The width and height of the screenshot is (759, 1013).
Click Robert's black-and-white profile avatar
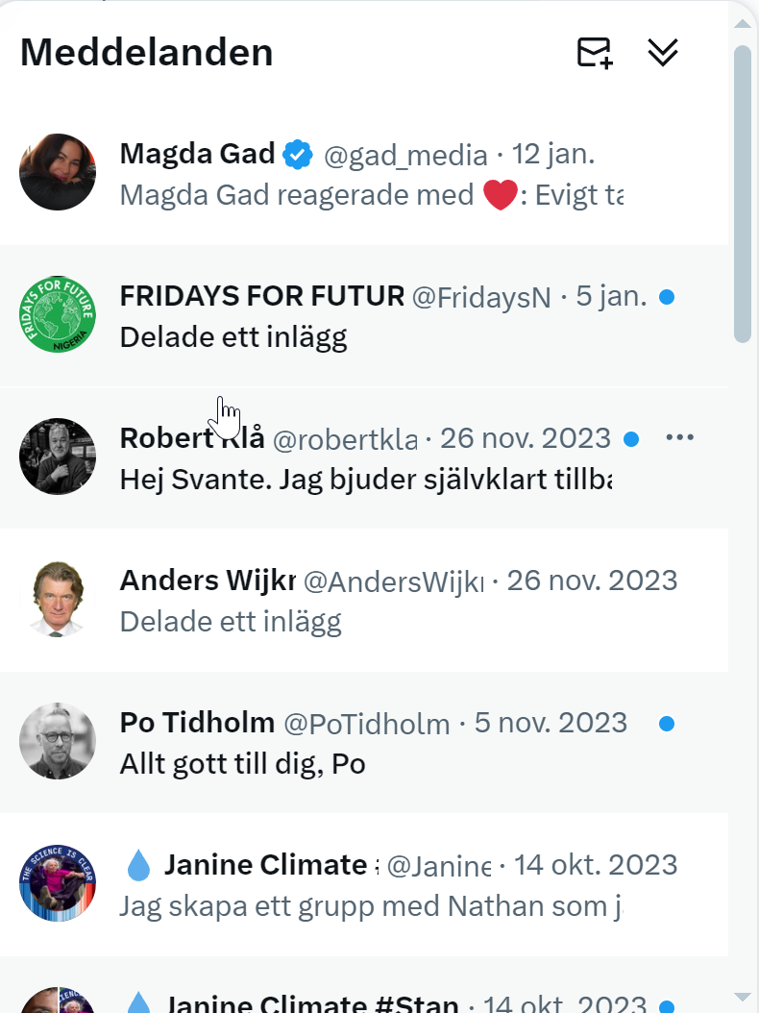click(x=58, y=457)
